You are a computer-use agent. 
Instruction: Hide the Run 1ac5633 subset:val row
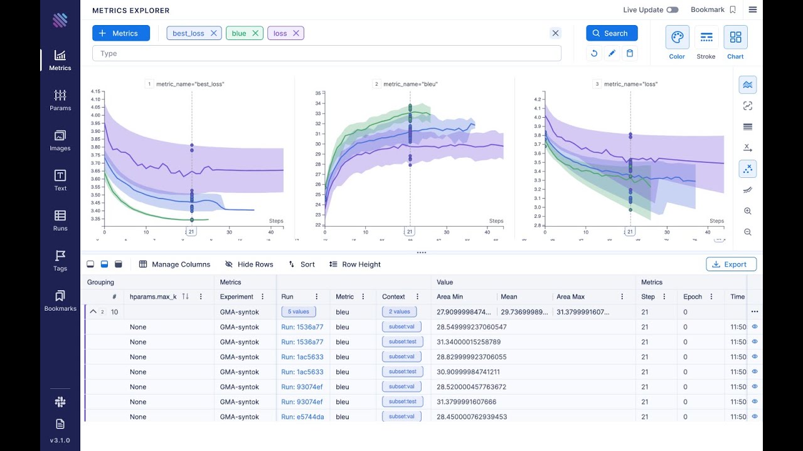point(755,357)
